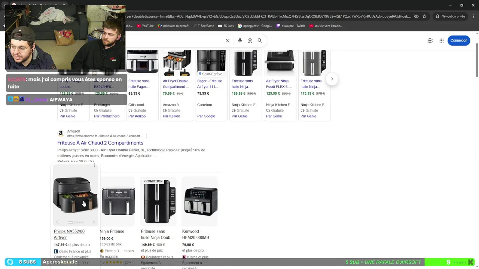The height and width of the screenshot is (269, 479).
Task: Click the idealo France et plus seller line
Action: tap(73, 251)
